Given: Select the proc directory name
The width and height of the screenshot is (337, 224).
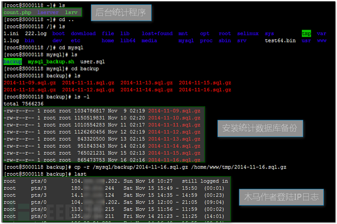Looking at the screenshot, I should [206, 41].
